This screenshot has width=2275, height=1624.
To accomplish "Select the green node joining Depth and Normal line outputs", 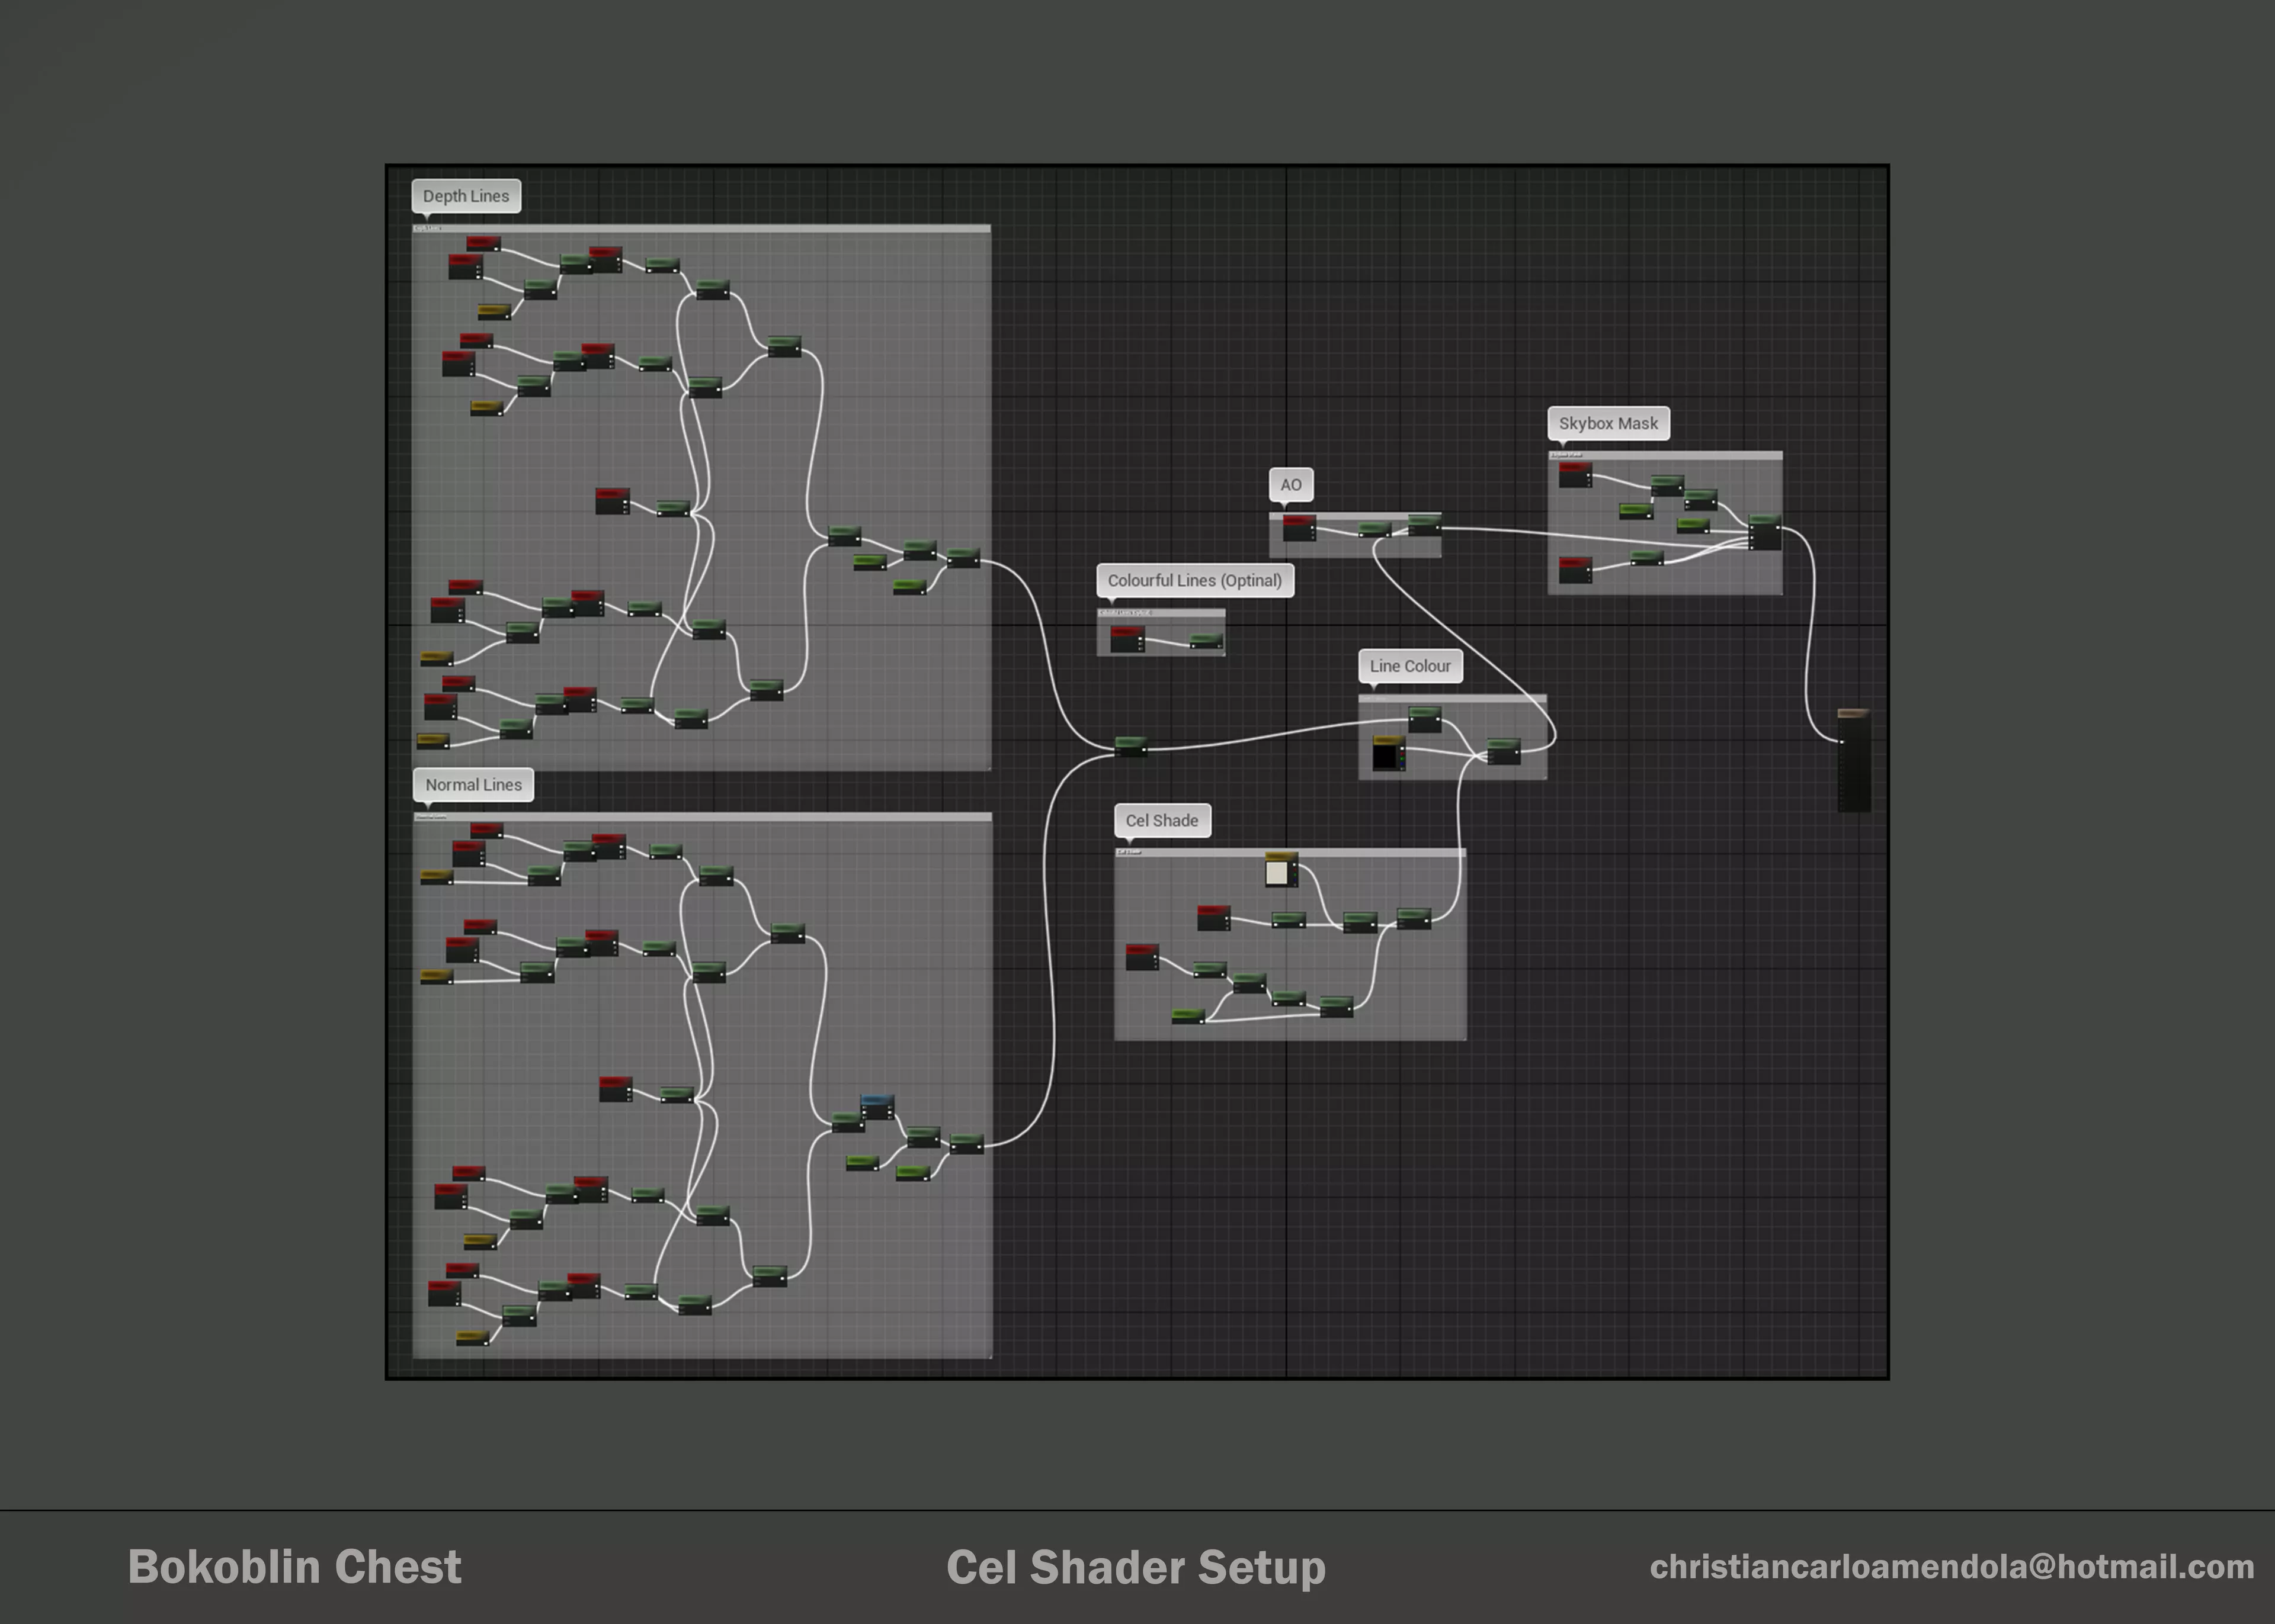I will (x=1130, y=746).
